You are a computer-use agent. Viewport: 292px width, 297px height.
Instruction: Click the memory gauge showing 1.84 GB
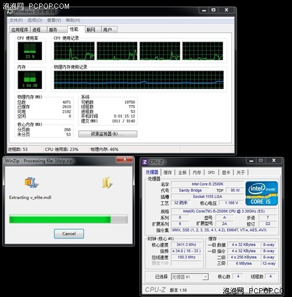click(x=30, y=80)
